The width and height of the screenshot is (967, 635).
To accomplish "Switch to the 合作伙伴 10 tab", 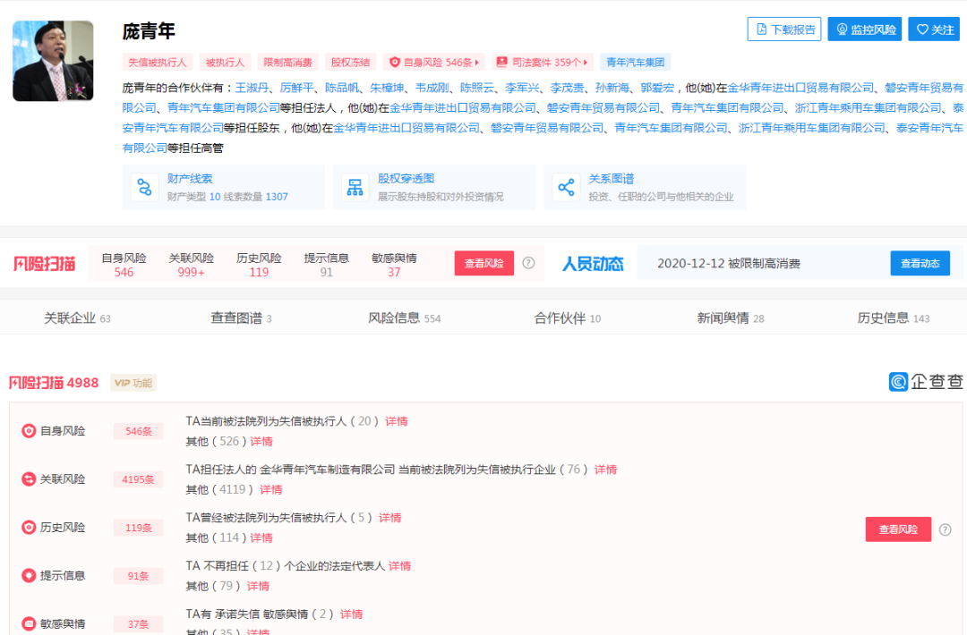I will tap(568, 317).
